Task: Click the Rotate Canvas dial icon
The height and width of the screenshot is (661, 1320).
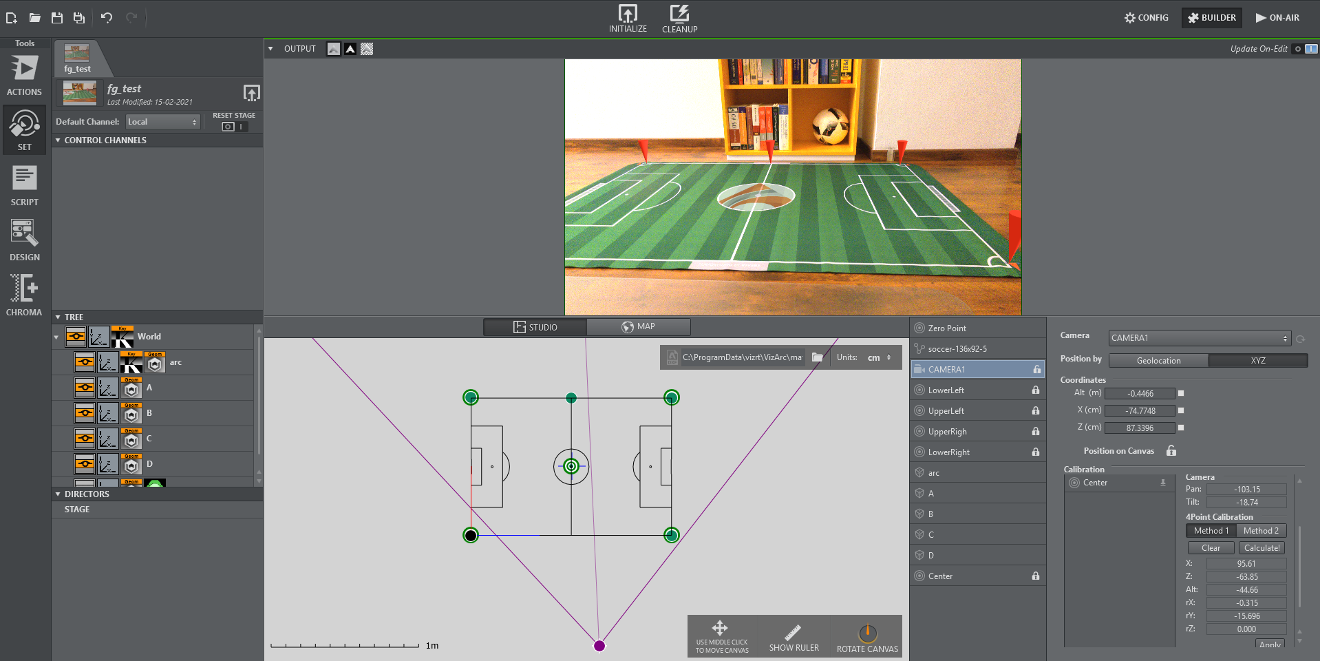Action: [x=867, y=633]
